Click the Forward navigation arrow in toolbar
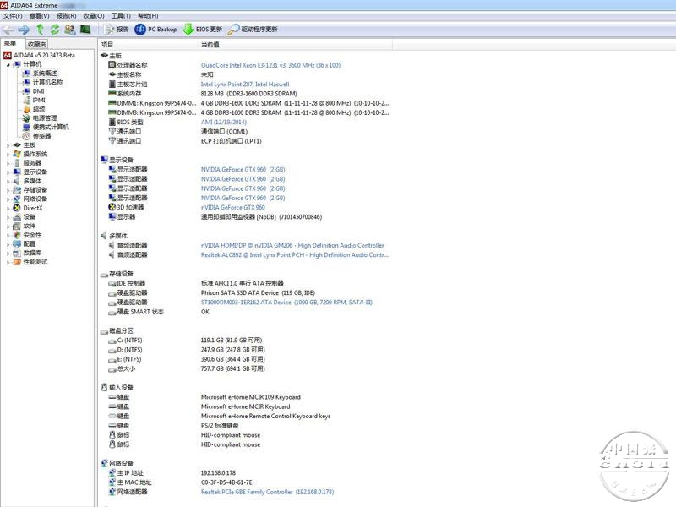Screen dimensions: 676x507 tap(24, 30)
